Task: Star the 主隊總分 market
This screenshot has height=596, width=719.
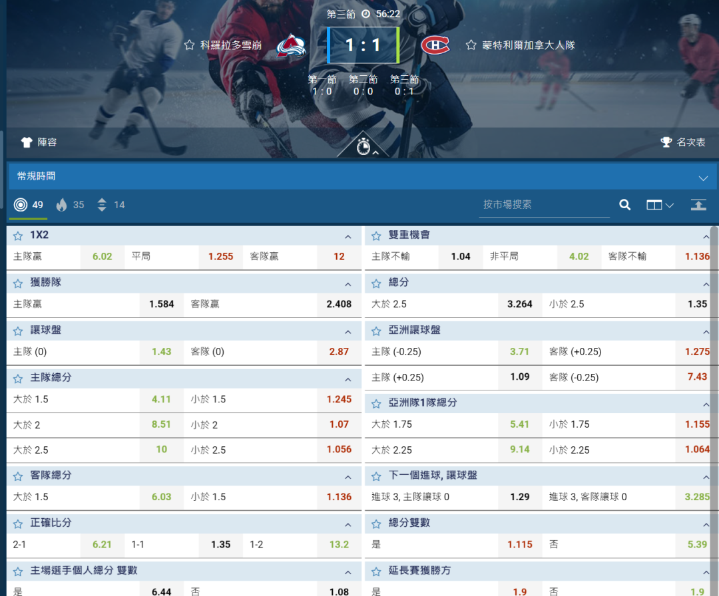Action: (x=18, y=379)
